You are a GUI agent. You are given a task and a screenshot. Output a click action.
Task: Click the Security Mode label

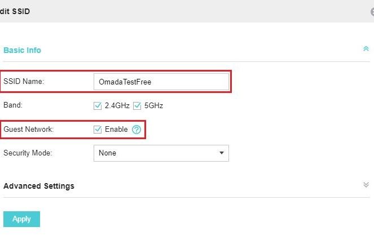point(28,153)
